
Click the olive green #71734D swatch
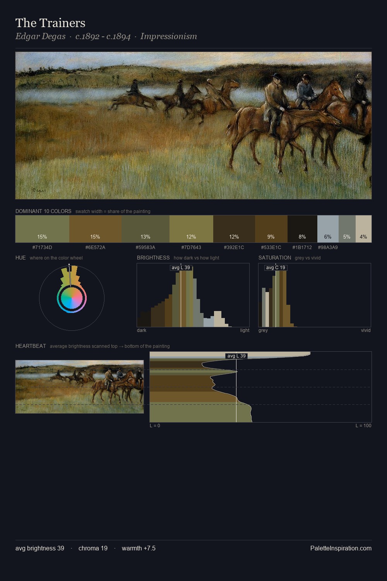(42, 229)
